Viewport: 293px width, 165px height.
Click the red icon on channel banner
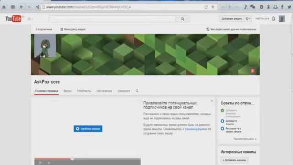click(253, 71)
